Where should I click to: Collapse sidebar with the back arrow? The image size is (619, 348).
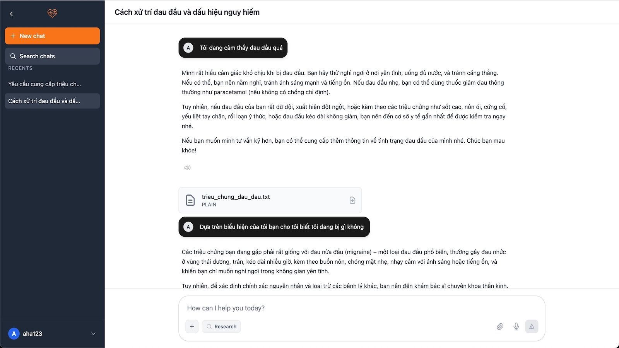click(x=12, y=14)
